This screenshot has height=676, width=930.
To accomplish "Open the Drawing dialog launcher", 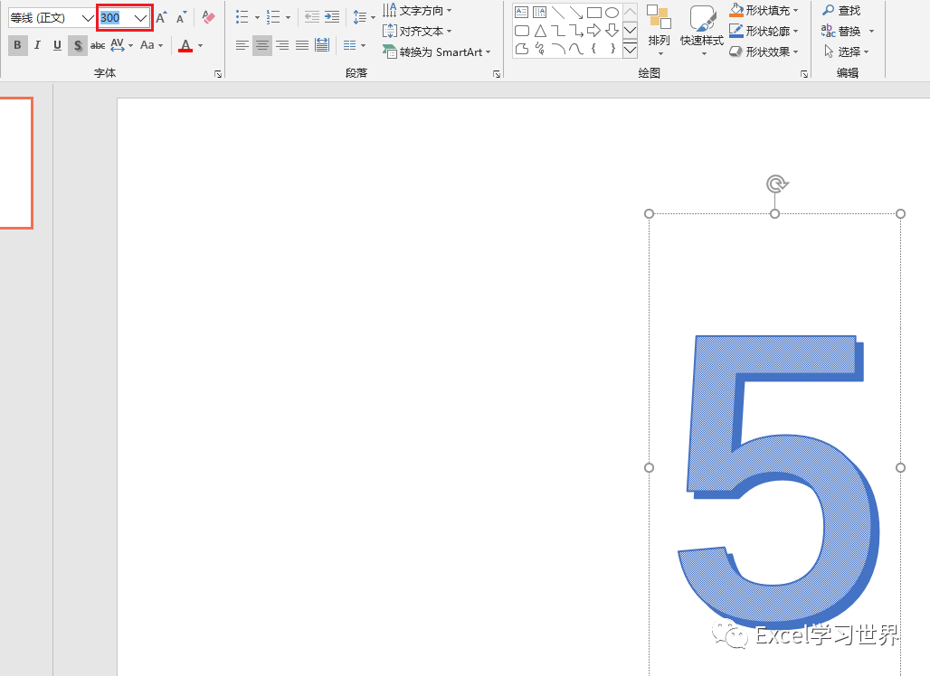I will 804,74.
